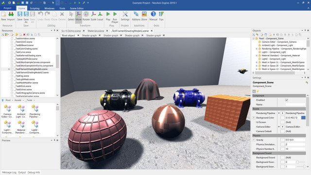Select the Ambient Light component thumbnail
This screenshot has height=175, width=311.
21,111
